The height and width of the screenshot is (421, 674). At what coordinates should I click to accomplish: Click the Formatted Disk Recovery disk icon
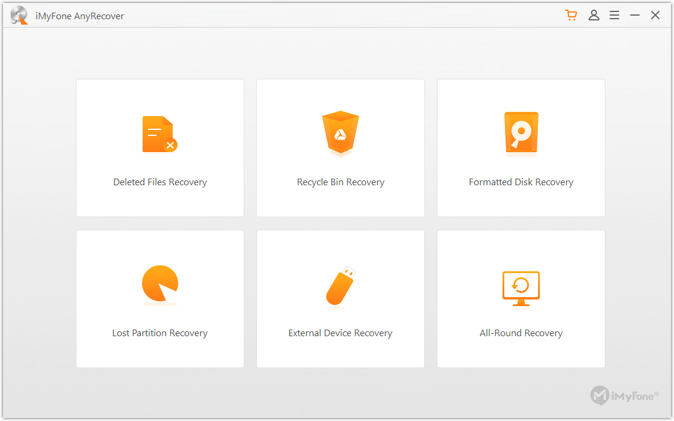tap(521, 133)
